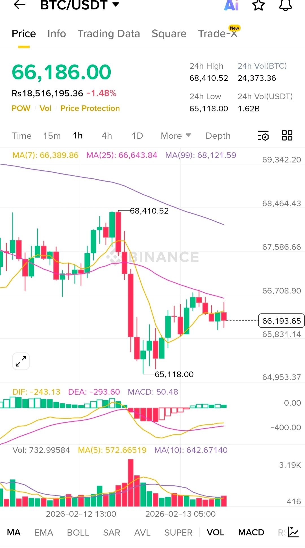Toggle the MACD indicator
The width and height of the screenshot is (305, 548).
[x=251, y=532]
